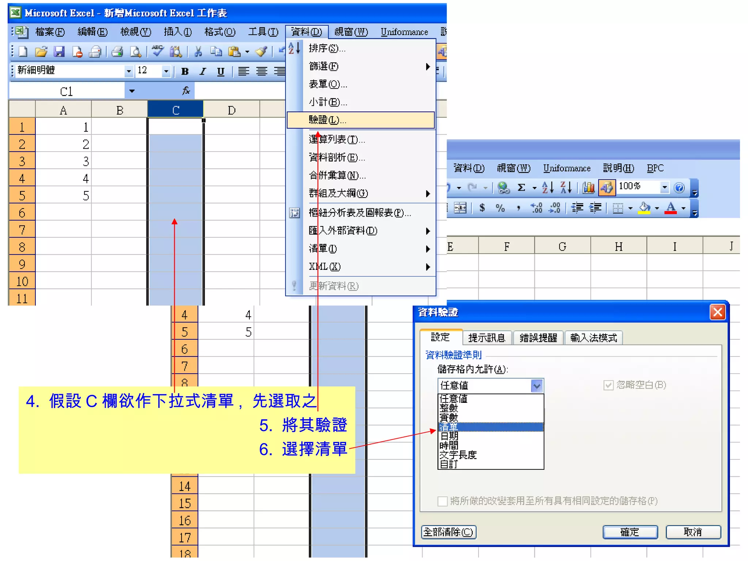This screenshot has height=561, width=748.
Task: Click the 全部清除 button
Action: [x=449, y=532]
